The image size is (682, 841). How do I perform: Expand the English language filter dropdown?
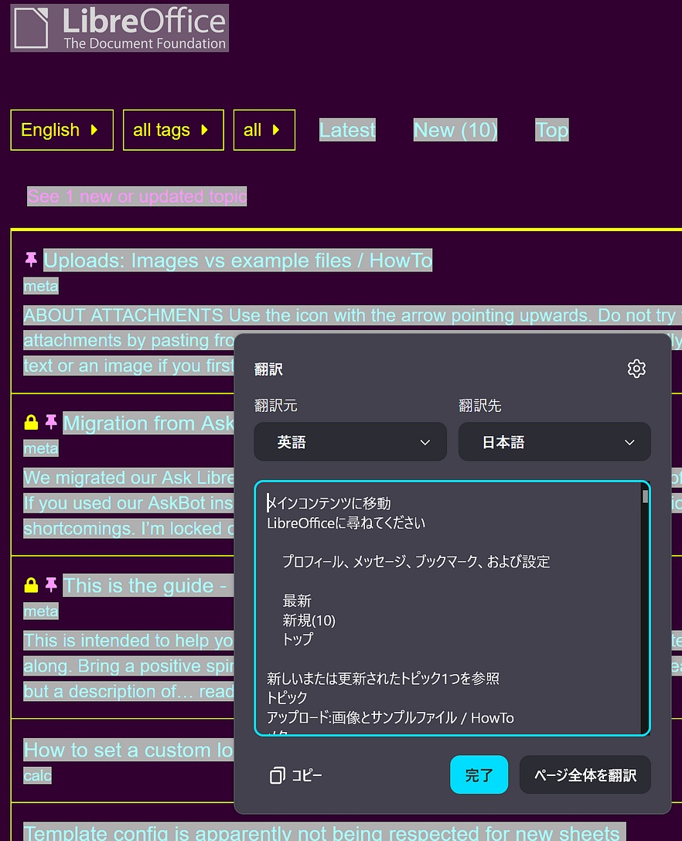[x=62, y=130]
